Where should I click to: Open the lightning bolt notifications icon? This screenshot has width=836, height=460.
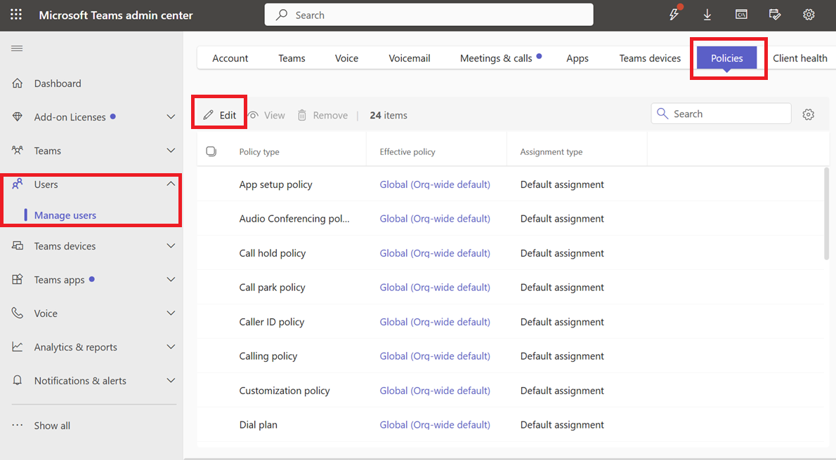[674, 14]
